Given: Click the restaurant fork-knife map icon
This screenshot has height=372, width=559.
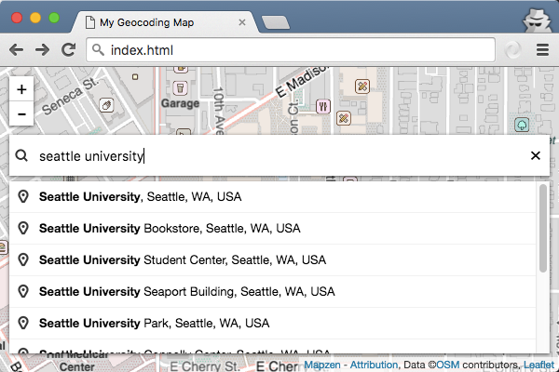Looking at the screenshot, I should (323, 106).
